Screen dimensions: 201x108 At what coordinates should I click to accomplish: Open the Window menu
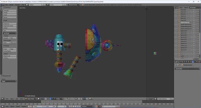[x=17, y=5]
